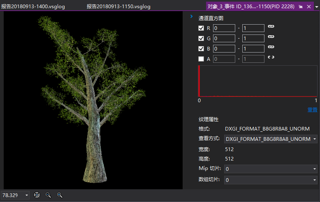The height and width of the screenshot is (202, 320).
Task: Open the 查看方式 format dropdown
Action: (x=271, y=139)
